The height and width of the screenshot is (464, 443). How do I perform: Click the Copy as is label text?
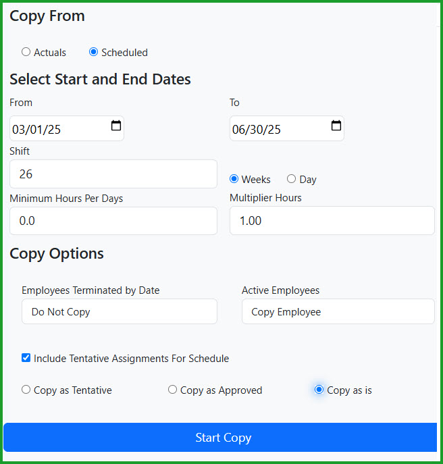[x=349, y=390]
